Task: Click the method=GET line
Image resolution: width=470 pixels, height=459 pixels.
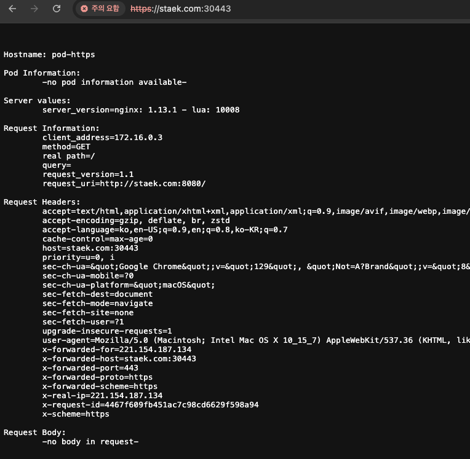Action: (66, 147)
